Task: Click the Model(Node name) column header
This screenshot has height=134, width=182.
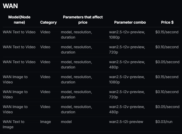Action: coord(19,20)
